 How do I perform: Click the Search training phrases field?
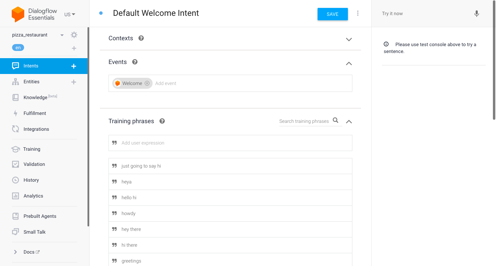(304, 121)
